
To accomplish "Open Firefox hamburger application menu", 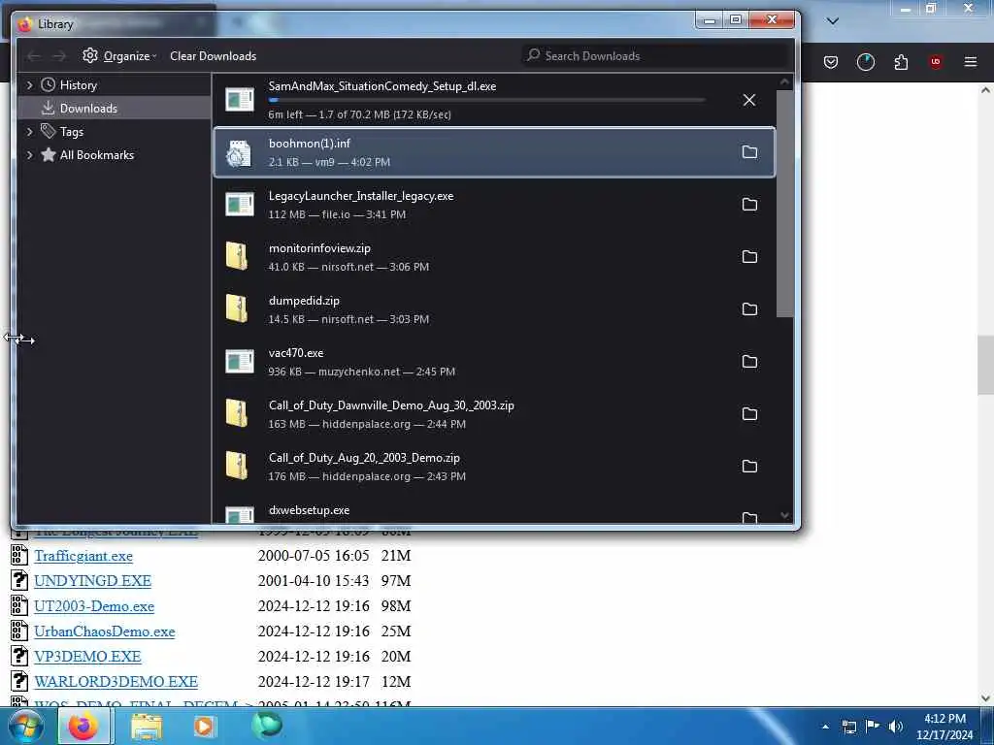I will click(x=971, y=62).
